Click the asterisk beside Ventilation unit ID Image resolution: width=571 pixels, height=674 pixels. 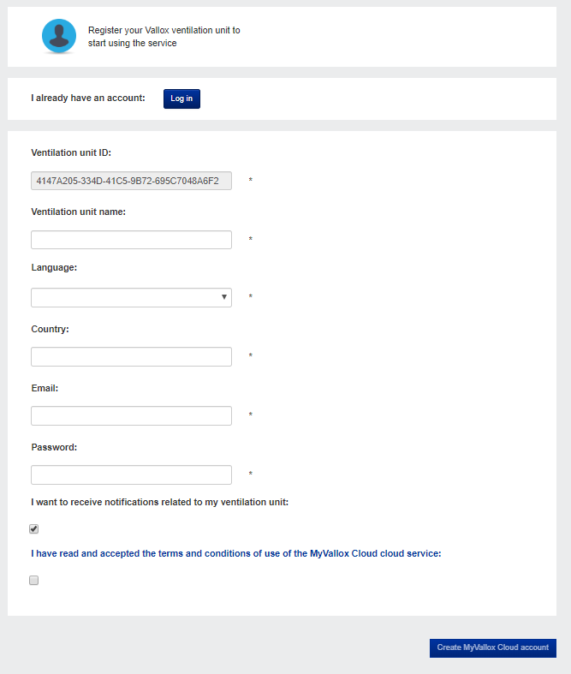click(251, 181)
